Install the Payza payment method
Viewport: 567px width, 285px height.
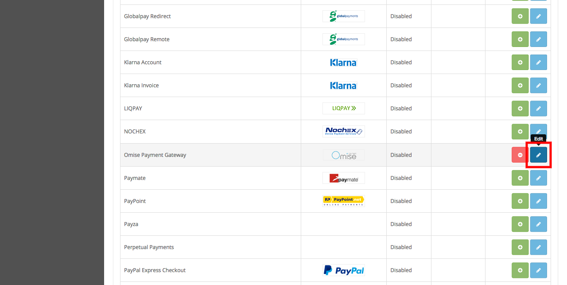coord(520,224)
